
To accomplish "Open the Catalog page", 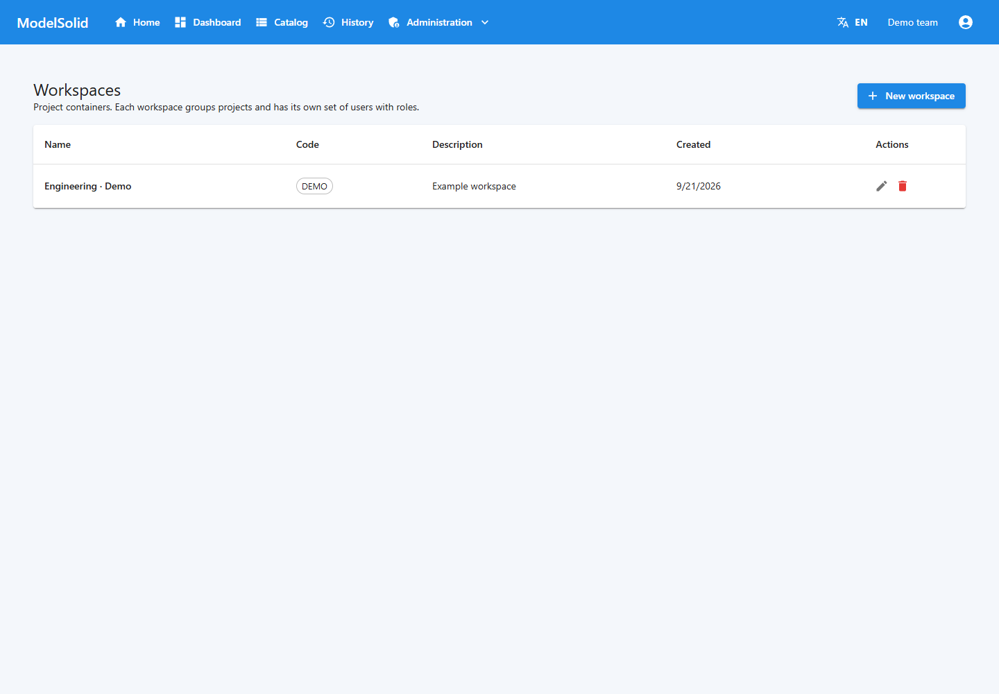I will [282, 22].
